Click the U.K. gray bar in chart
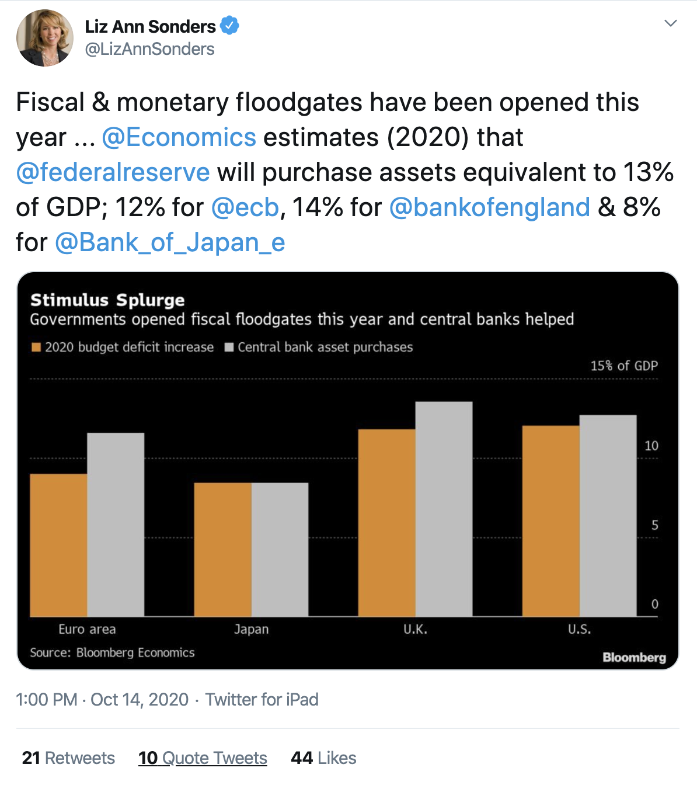 click(x=444, y=508)
